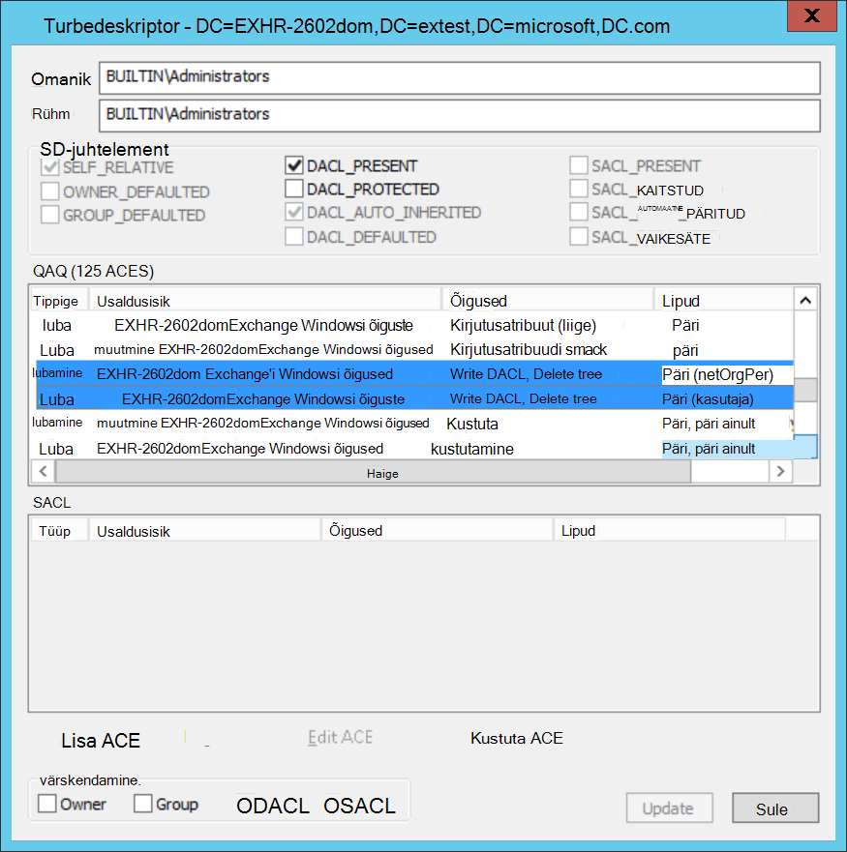Toggle the ODACL update option
847x852 pixels.
273,806
